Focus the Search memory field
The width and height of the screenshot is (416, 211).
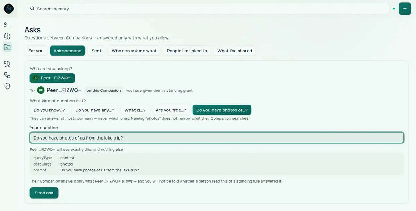207,9
